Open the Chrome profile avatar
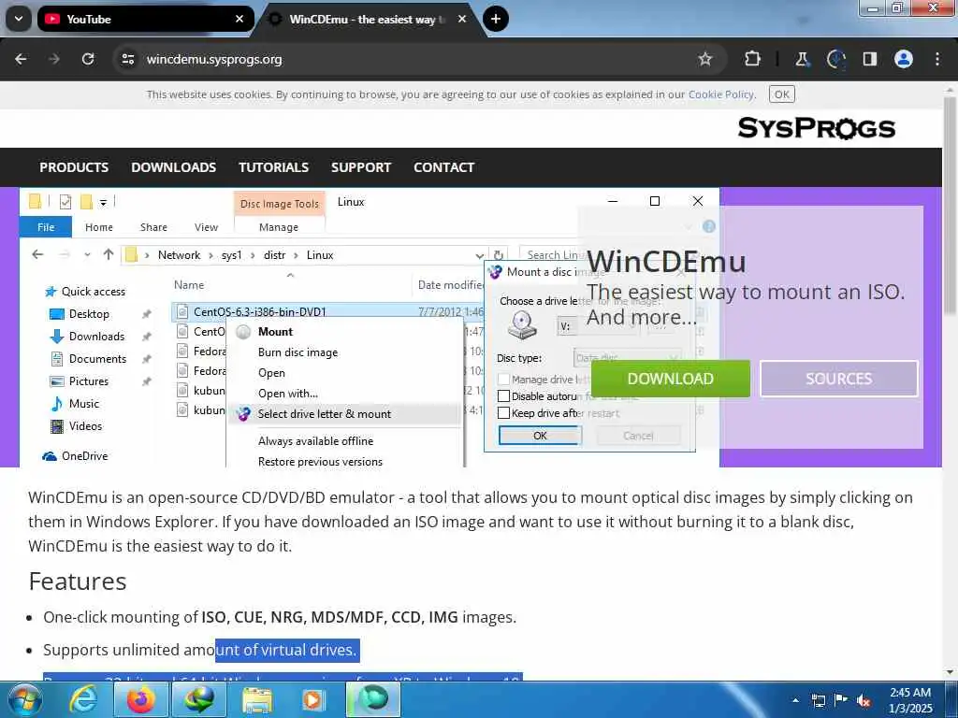 pos(904,59)
